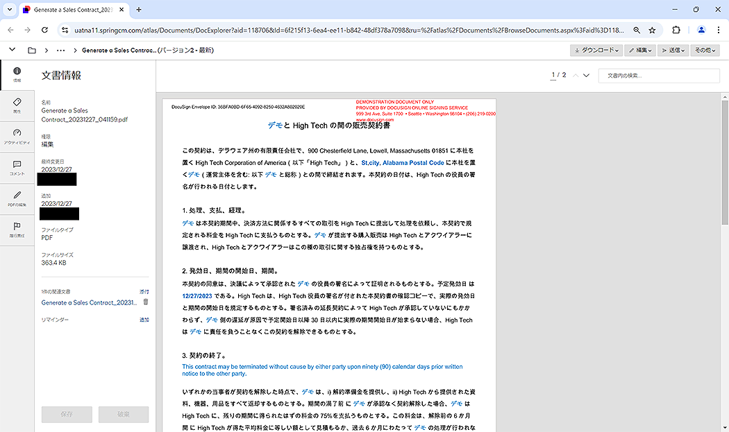The image size is (729, 432).
Task: Delete the related document with trash icon
Action: (x=146, y=302)
